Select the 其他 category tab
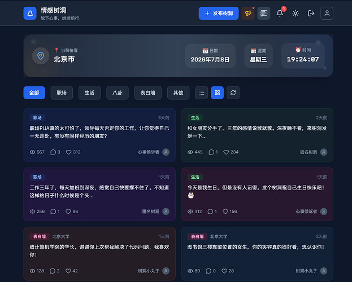The width and height of the screenshot is (352, 282). (178, 92)
